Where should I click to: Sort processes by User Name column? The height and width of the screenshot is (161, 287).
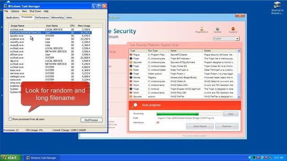click(x=57, y=26)
